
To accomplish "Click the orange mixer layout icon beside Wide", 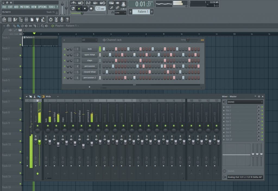I will 43,96.
